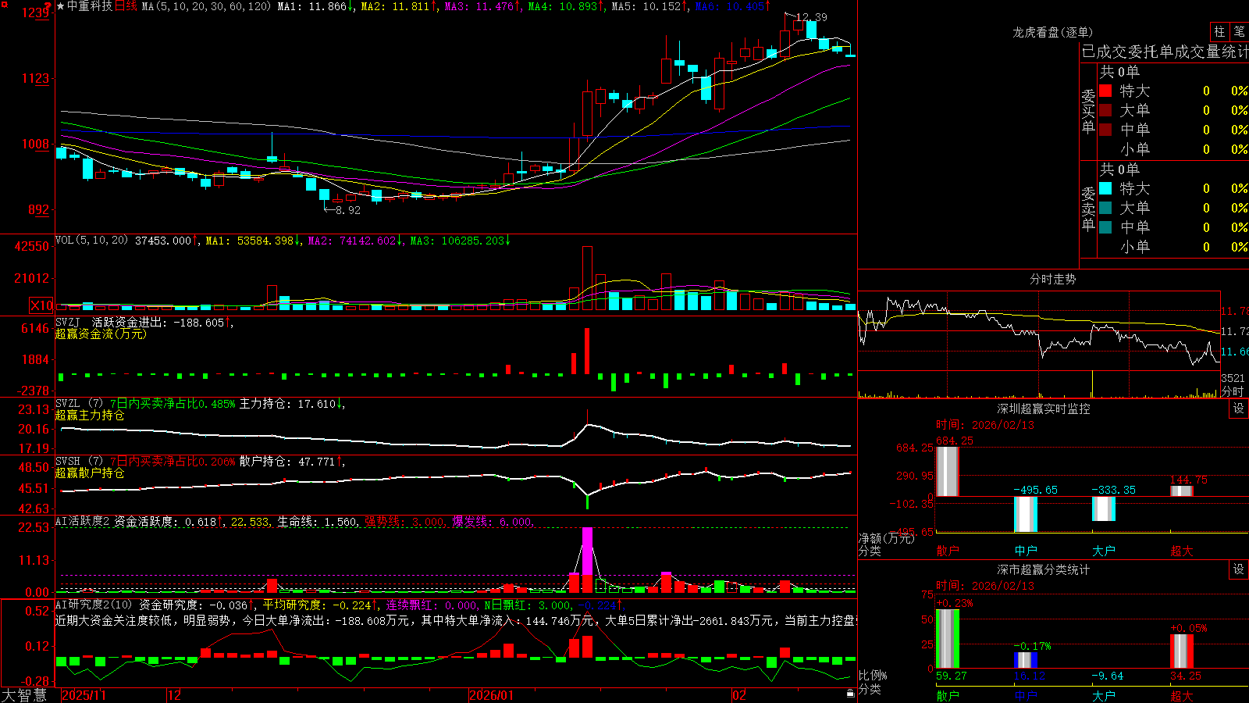Viewport: 1249px width, 703px height.
Task: Click the SVSH (7) indicator name
Action: (79, 462)
